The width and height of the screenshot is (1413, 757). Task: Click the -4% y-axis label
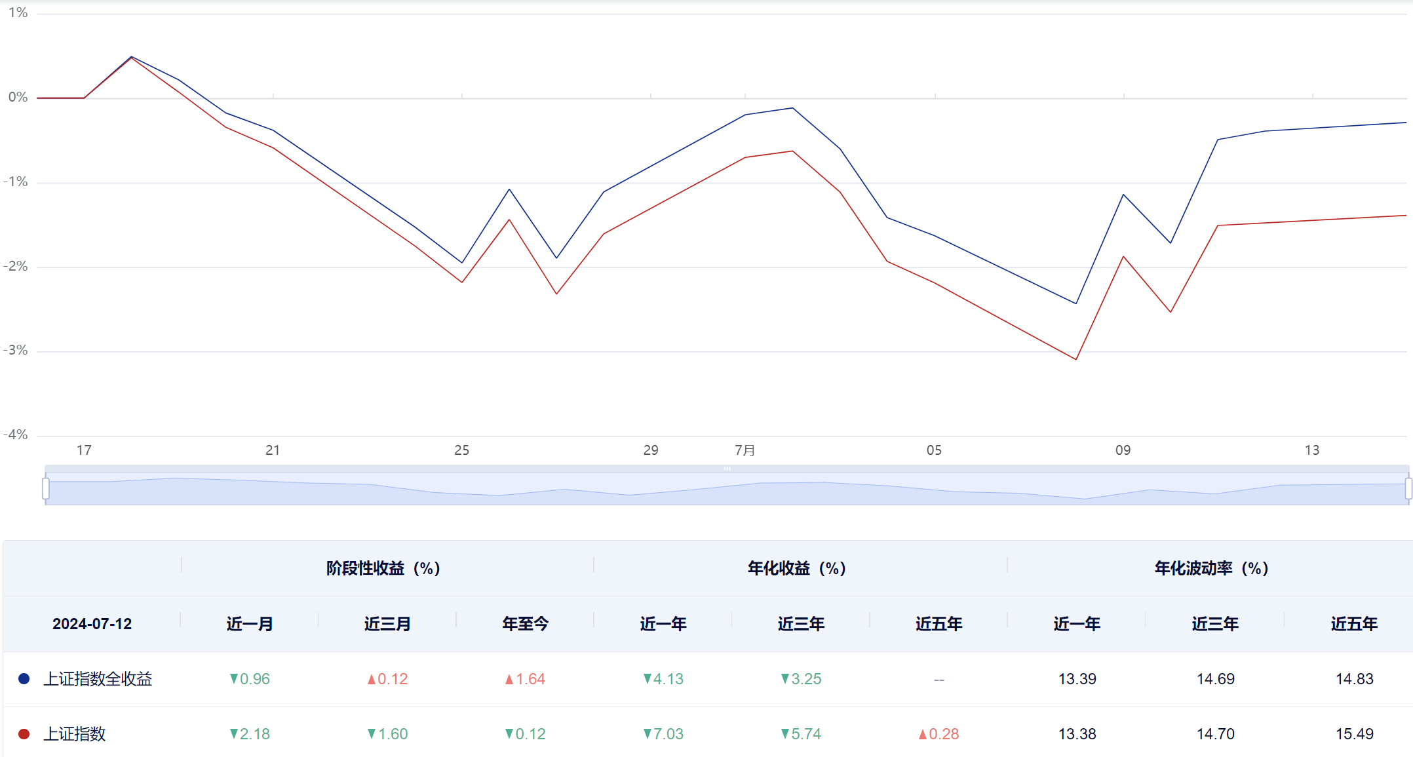pyautogui.click(x=16, y=435)
